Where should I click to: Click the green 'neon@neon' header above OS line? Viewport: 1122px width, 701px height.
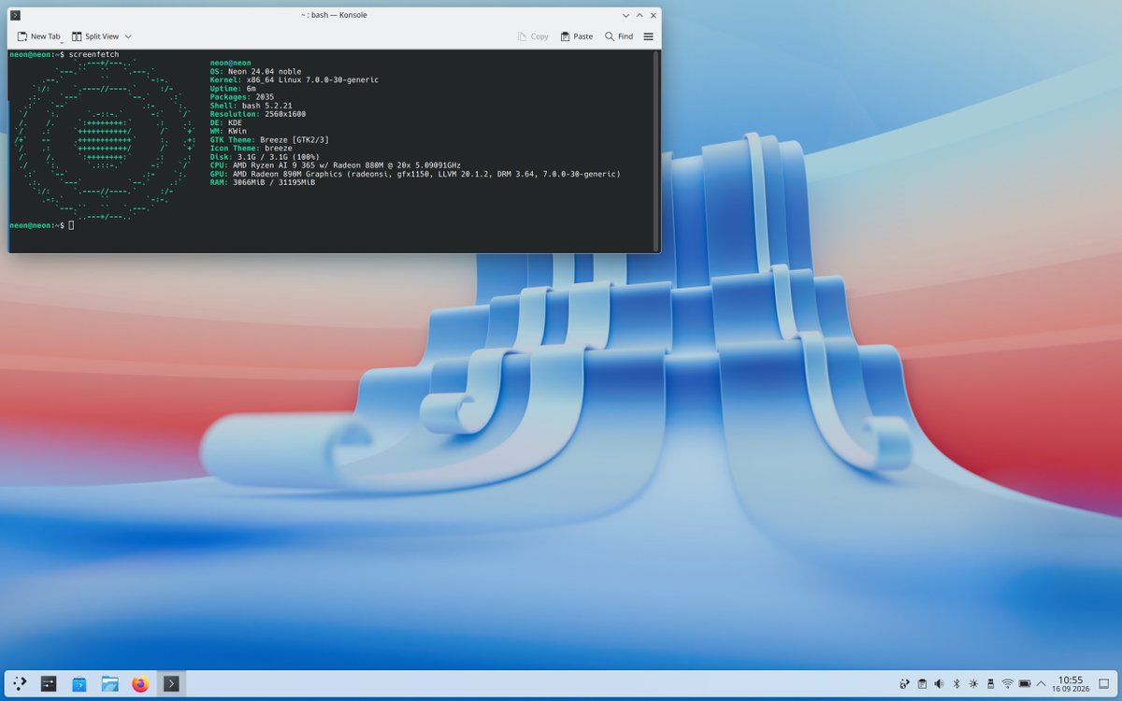231,63
